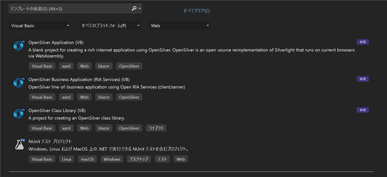Select OpenSilver Business Application template icon
This screenshot has height=177, width=387.
point(19,82)
